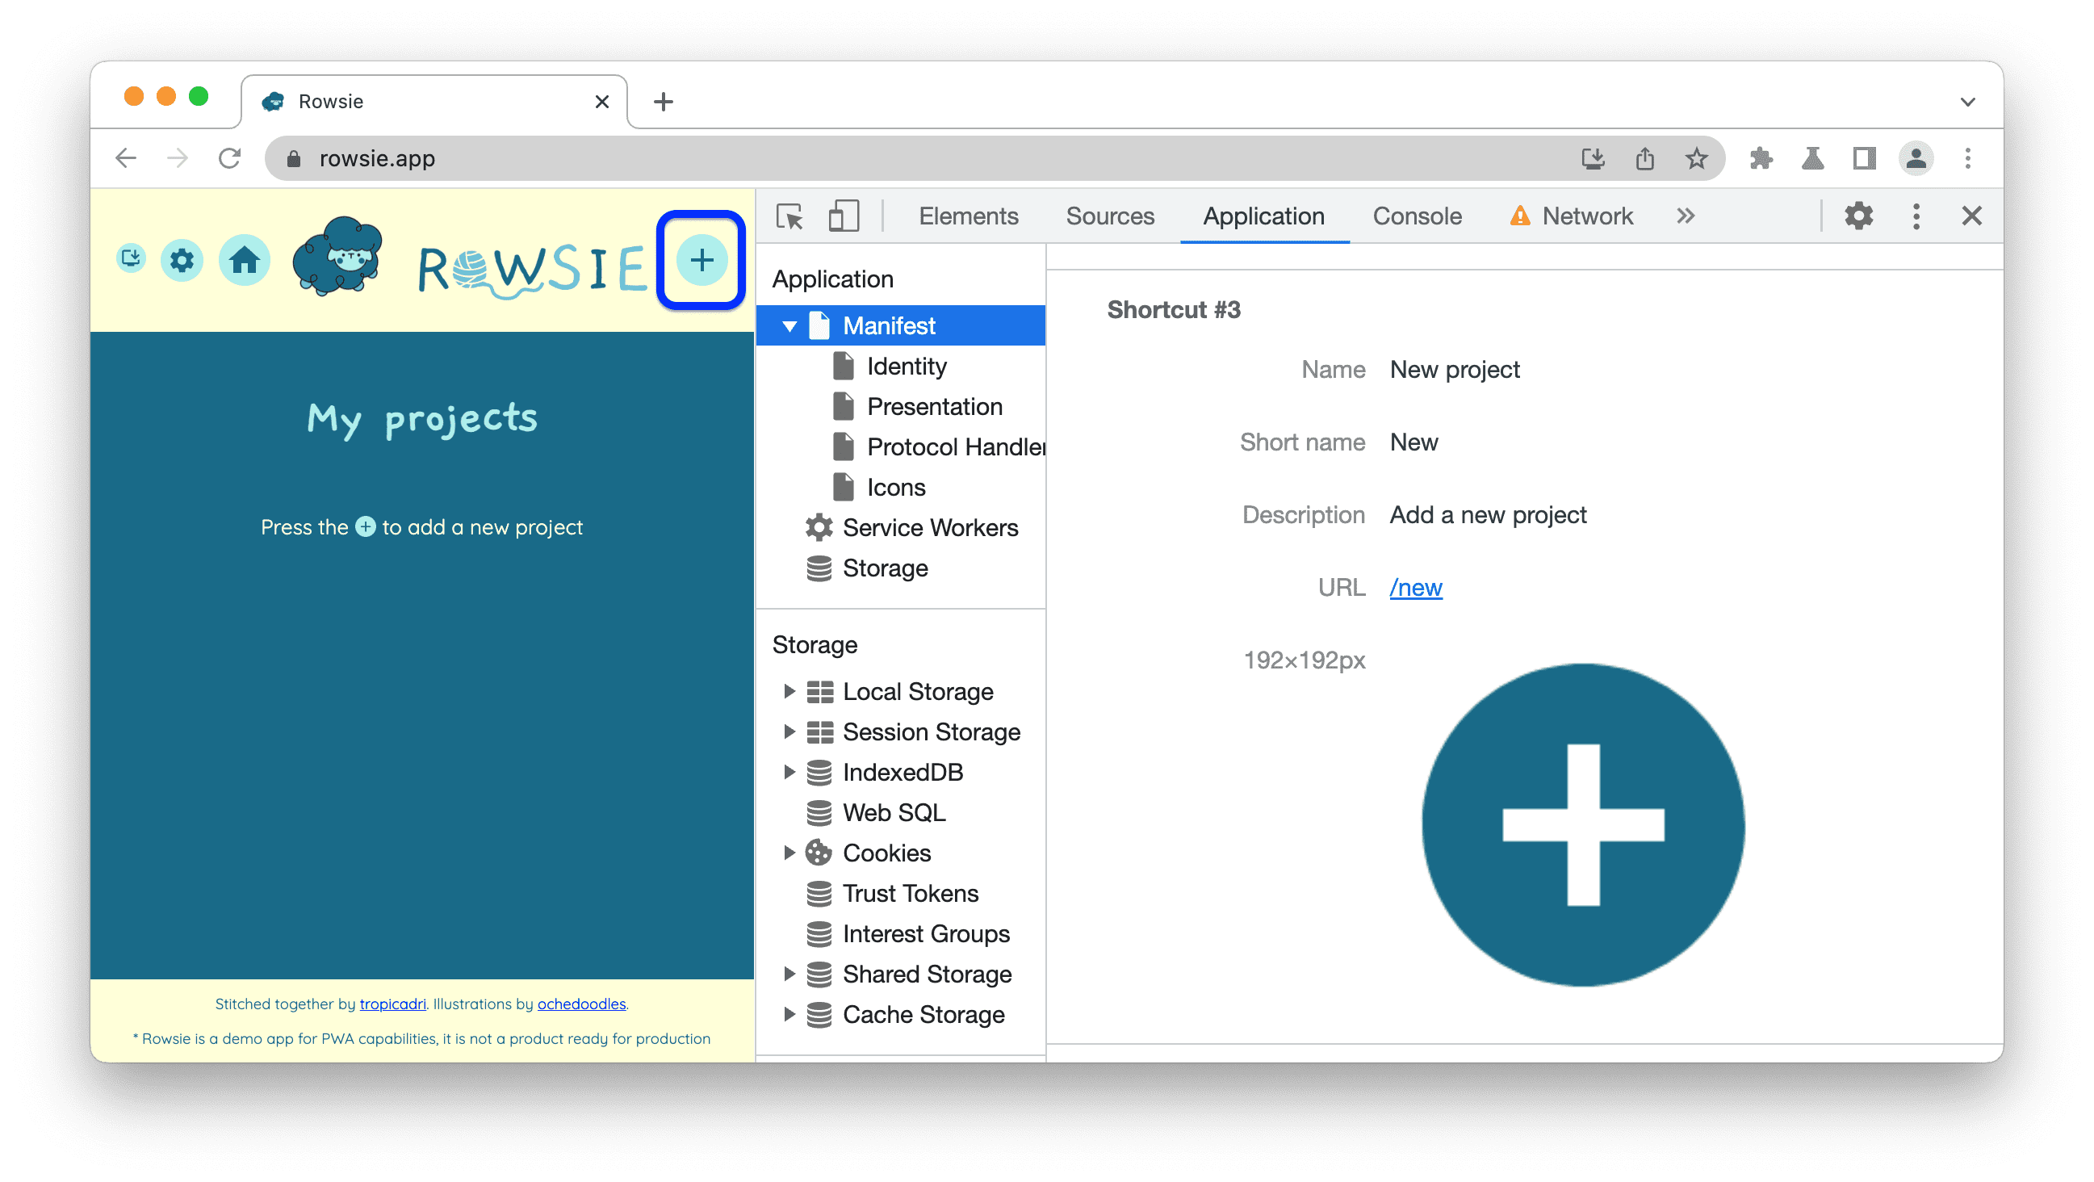Expand the Session Storage tree item
2094x1182 pixels.
click(x=788, y=732)
